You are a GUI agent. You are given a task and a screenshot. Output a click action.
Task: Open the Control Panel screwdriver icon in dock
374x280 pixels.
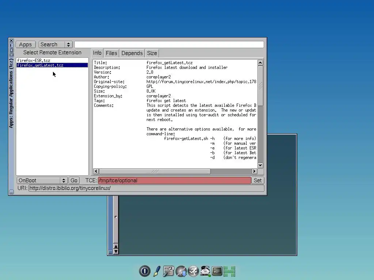(168, 271)
